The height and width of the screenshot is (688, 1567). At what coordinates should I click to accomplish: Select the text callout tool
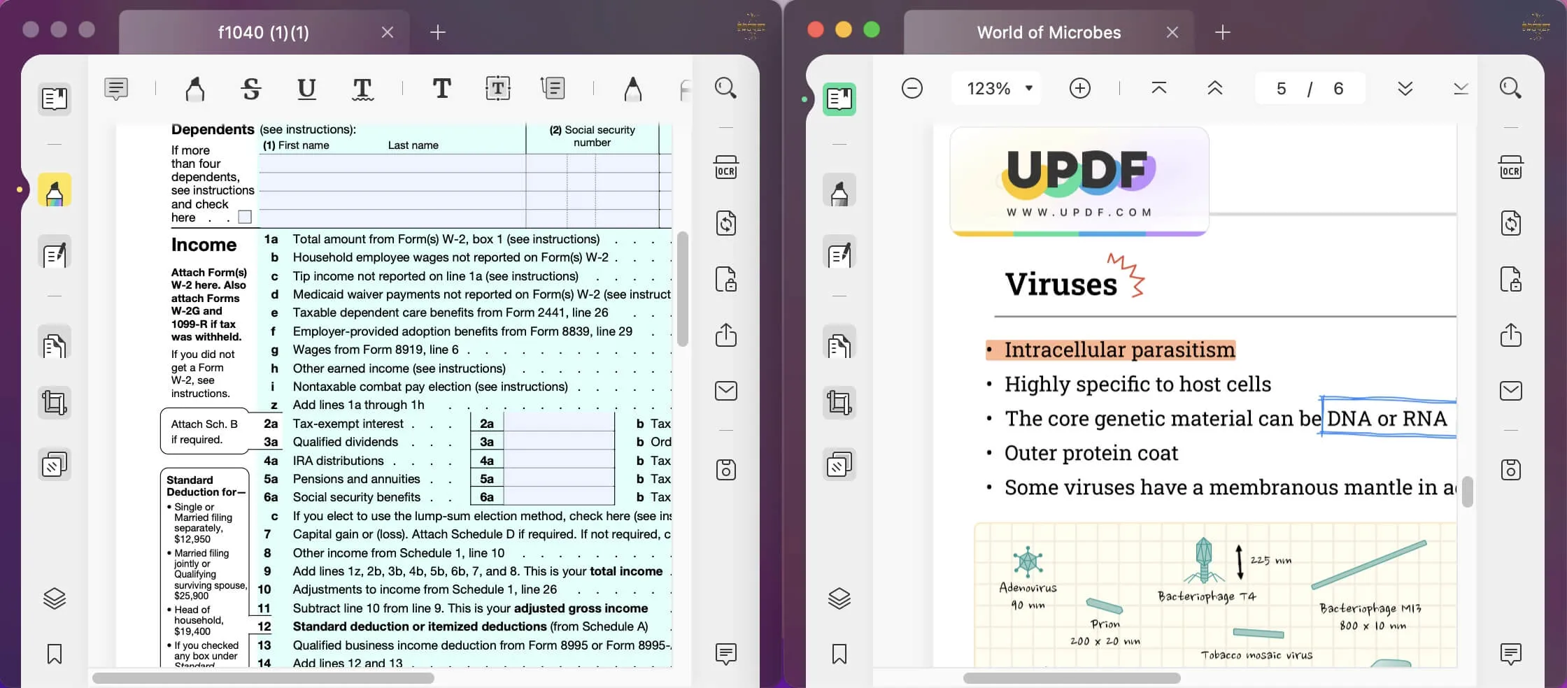click(x=553, y=89)
